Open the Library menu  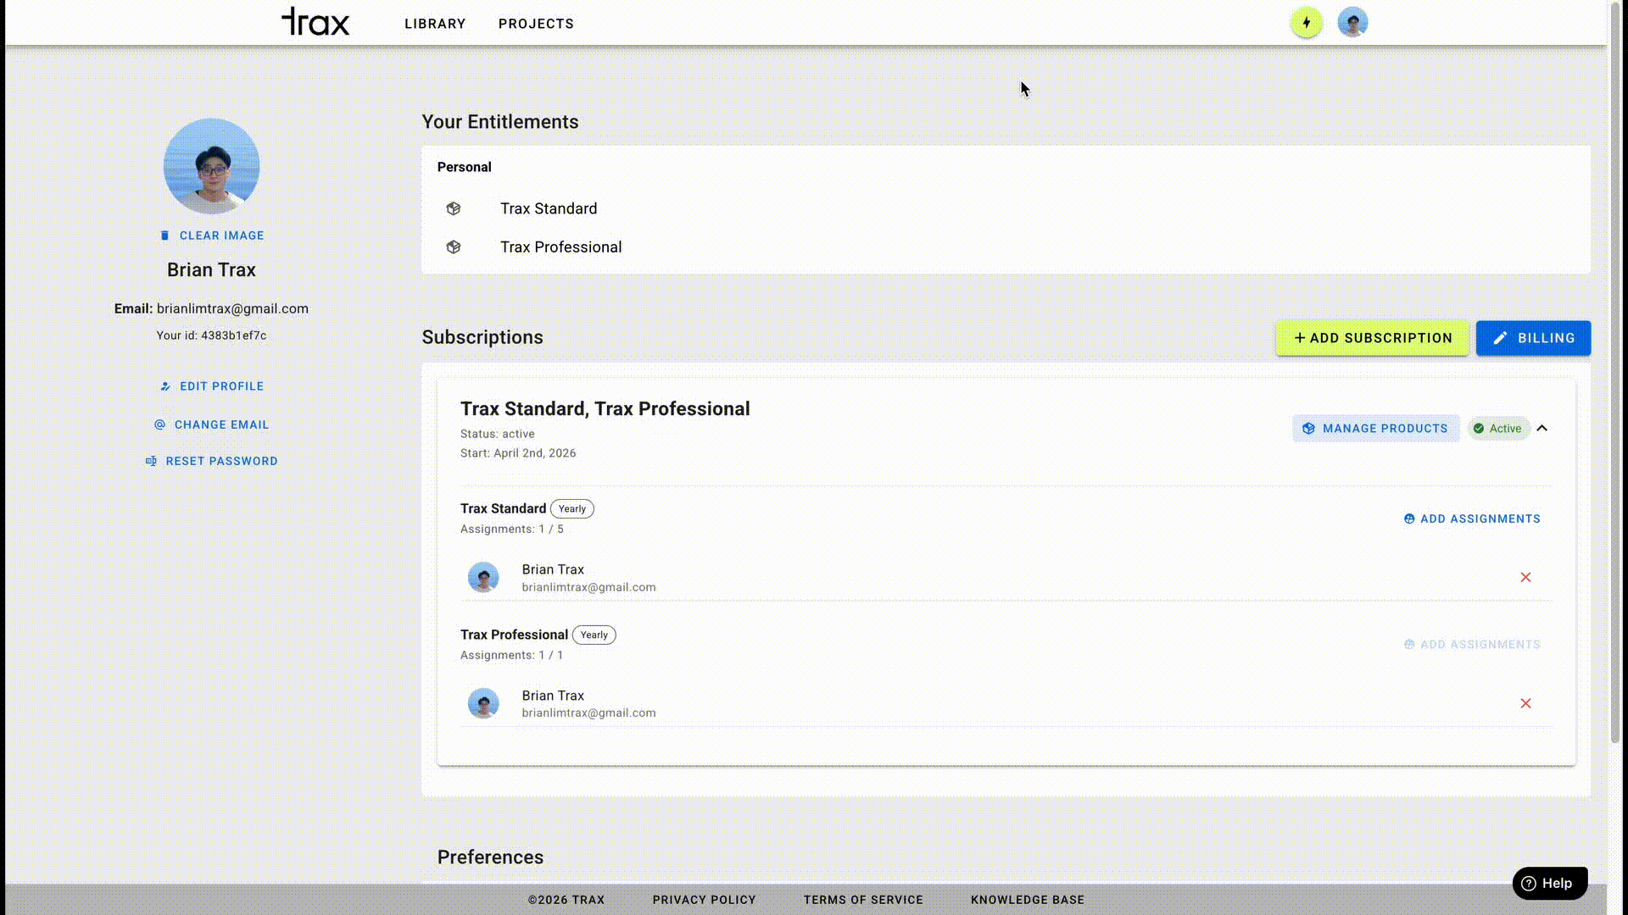point(435,24)
